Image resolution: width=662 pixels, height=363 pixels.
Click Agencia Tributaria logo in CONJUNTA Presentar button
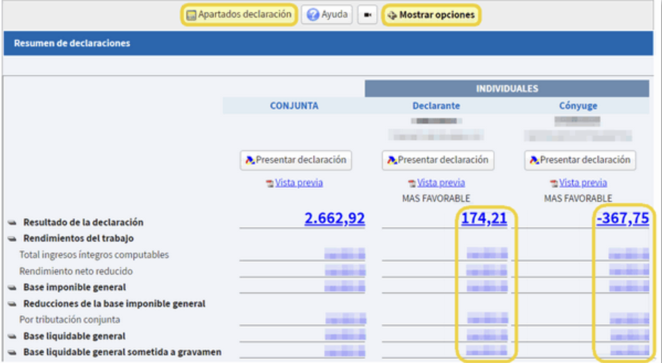[250, 160]
